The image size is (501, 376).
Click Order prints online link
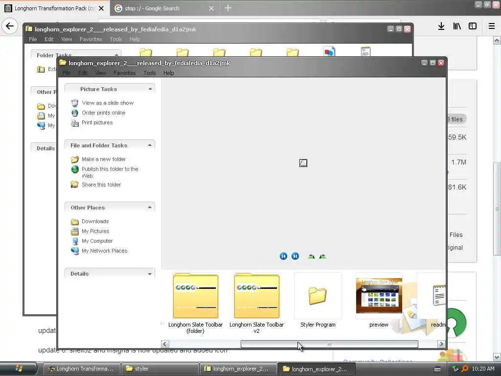104,113
